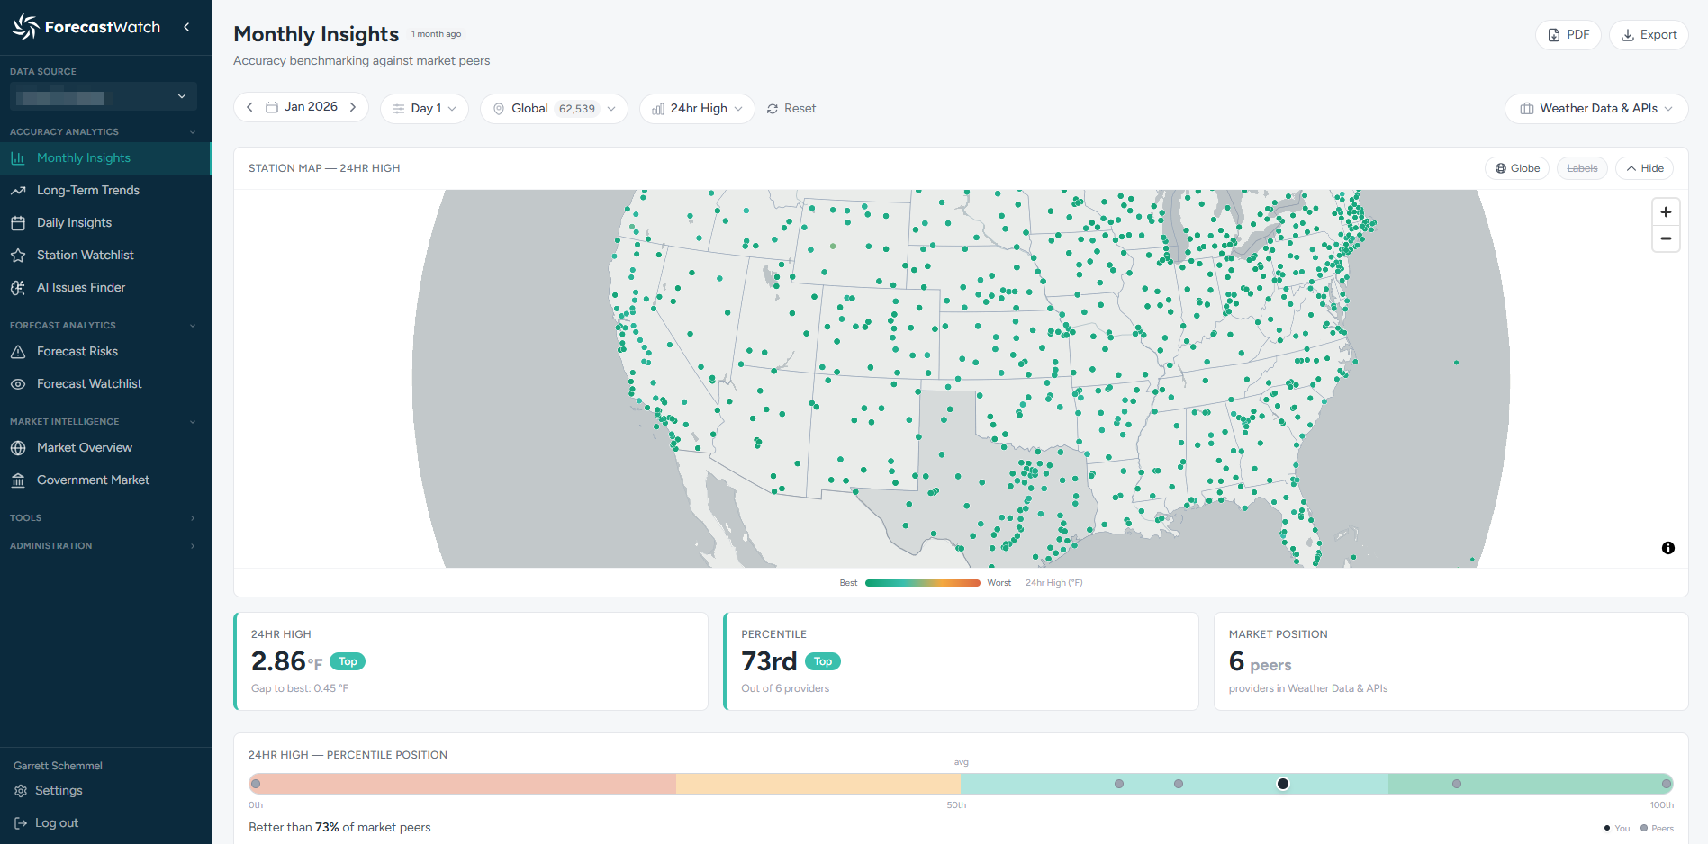Zoom out on the station map
This screenshot has width=1708, height=844.
1666,238
